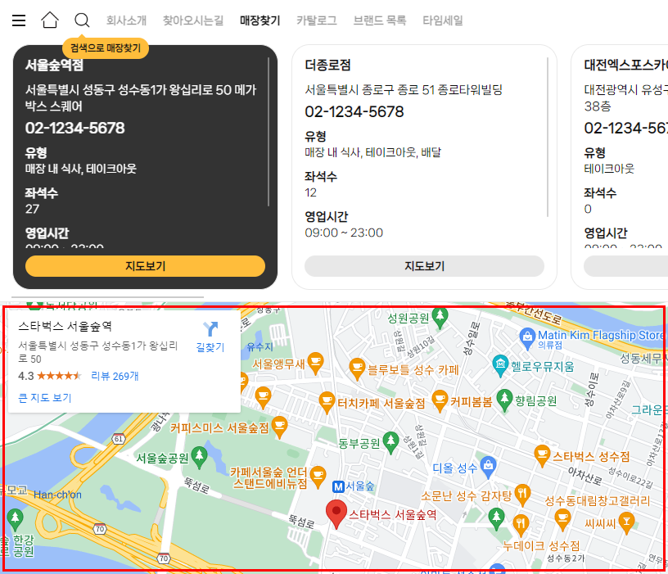Click 커피봄봄 cafe marker

(x=440, y=400)
